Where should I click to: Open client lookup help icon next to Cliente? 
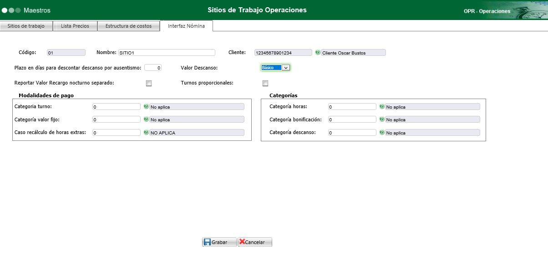[x=317, y=53]
